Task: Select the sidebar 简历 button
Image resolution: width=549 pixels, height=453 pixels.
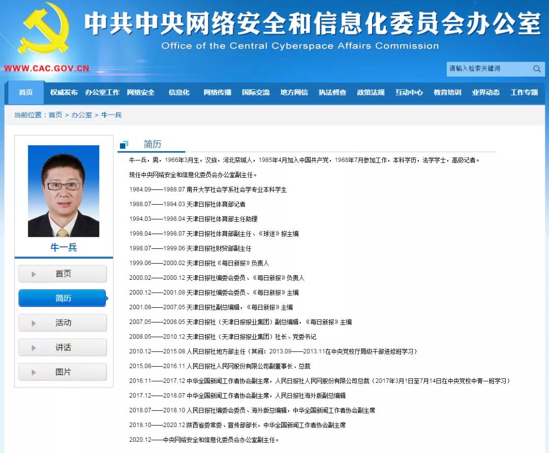Action: point(63,298)
